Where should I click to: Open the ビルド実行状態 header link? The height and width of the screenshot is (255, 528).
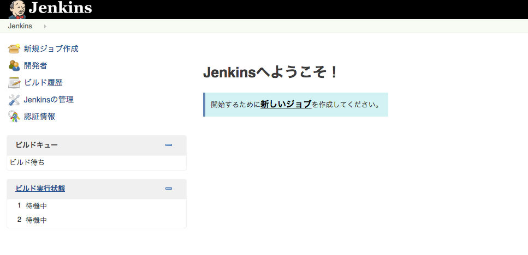point(40,189)
